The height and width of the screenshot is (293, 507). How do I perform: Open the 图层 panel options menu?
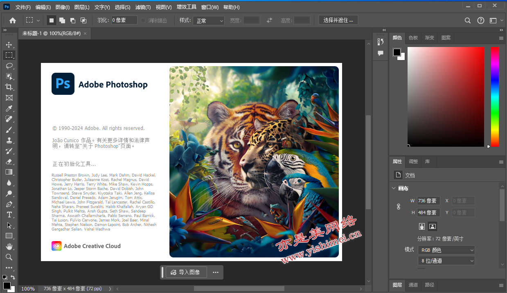click(501, 285)
